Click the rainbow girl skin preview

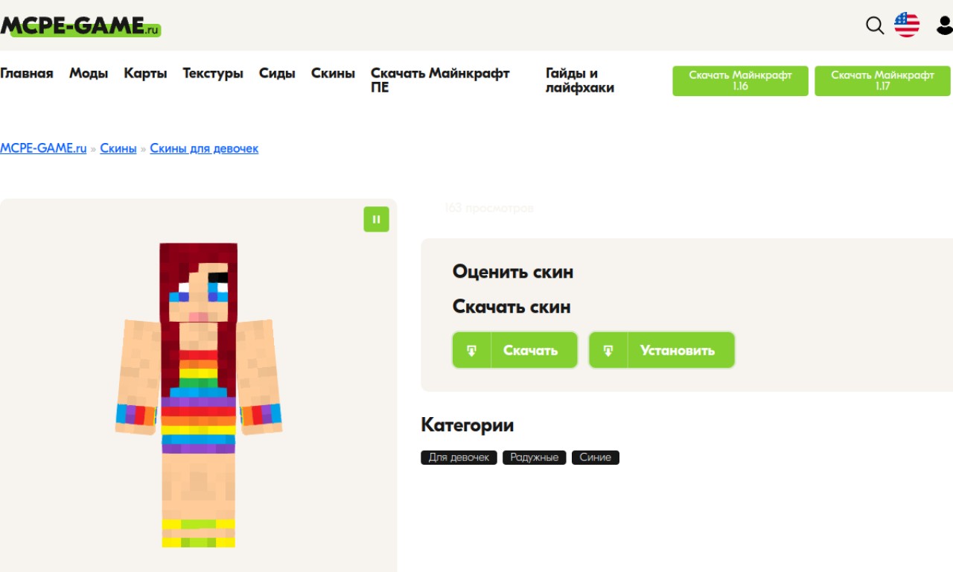pos(199,395)
